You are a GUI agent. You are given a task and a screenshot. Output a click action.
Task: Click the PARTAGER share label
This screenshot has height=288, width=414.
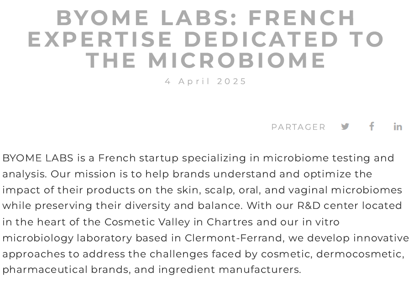click(x=299, y=127)
